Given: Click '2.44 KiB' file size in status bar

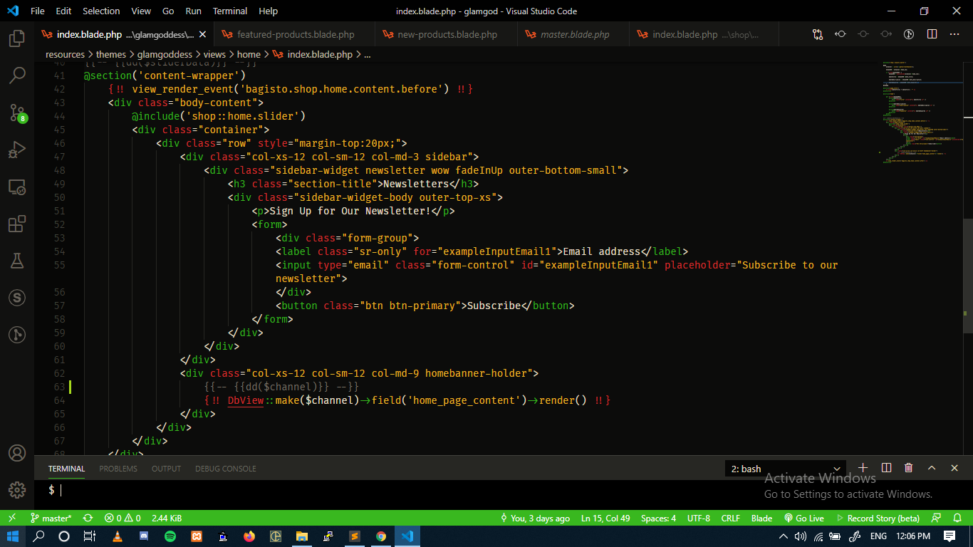Looking at the screenshot, I should click(x=167, y=518).
